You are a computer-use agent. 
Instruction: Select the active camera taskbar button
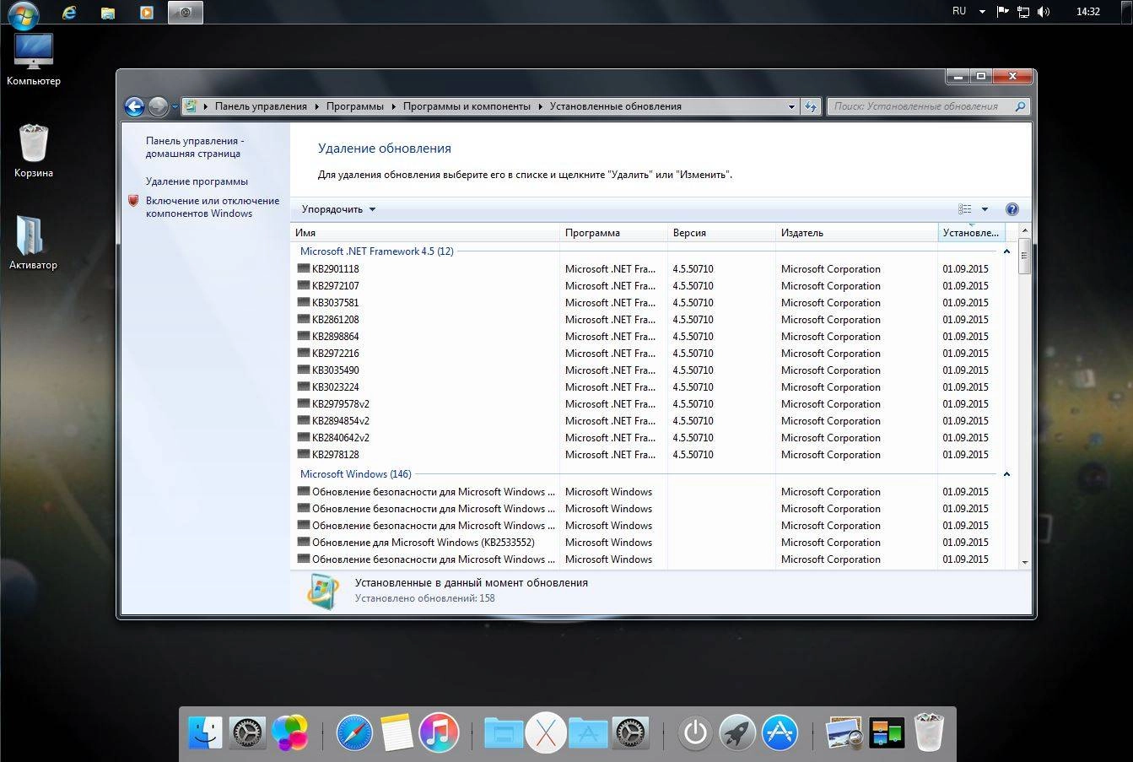(x=186, y=13)
